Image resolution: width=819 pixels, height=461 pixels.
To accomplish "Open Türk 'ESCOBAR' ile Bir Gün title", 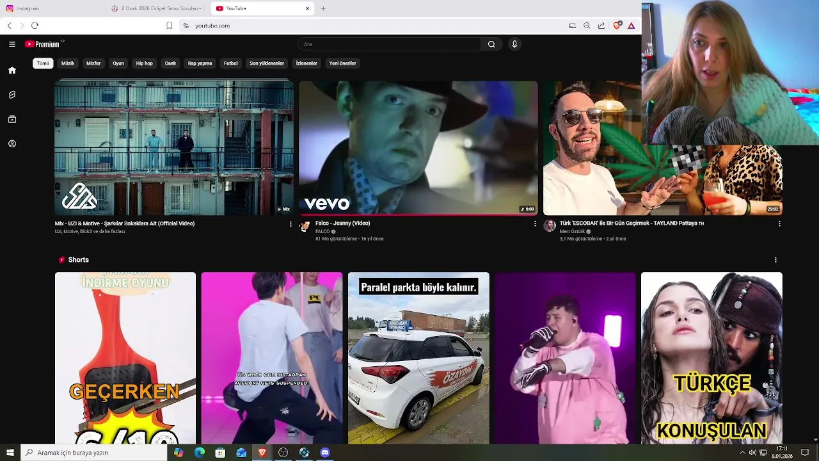I will tap(632, 223).
